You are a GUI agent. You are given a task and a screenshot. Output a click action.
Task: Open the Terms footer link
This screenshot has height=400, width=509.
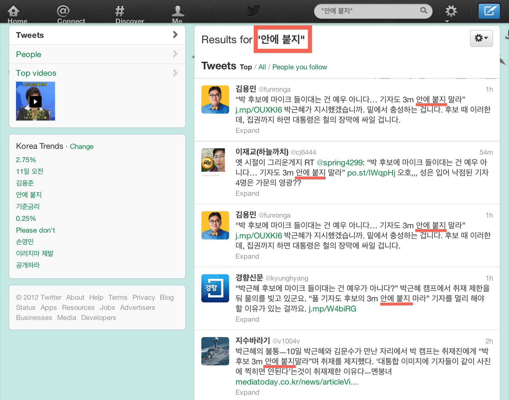click(118, 297)
